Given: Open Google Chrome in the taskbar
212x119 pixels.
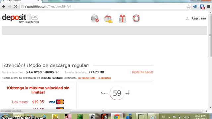Looking at the screenshot, I should click(x=117, y=116).
